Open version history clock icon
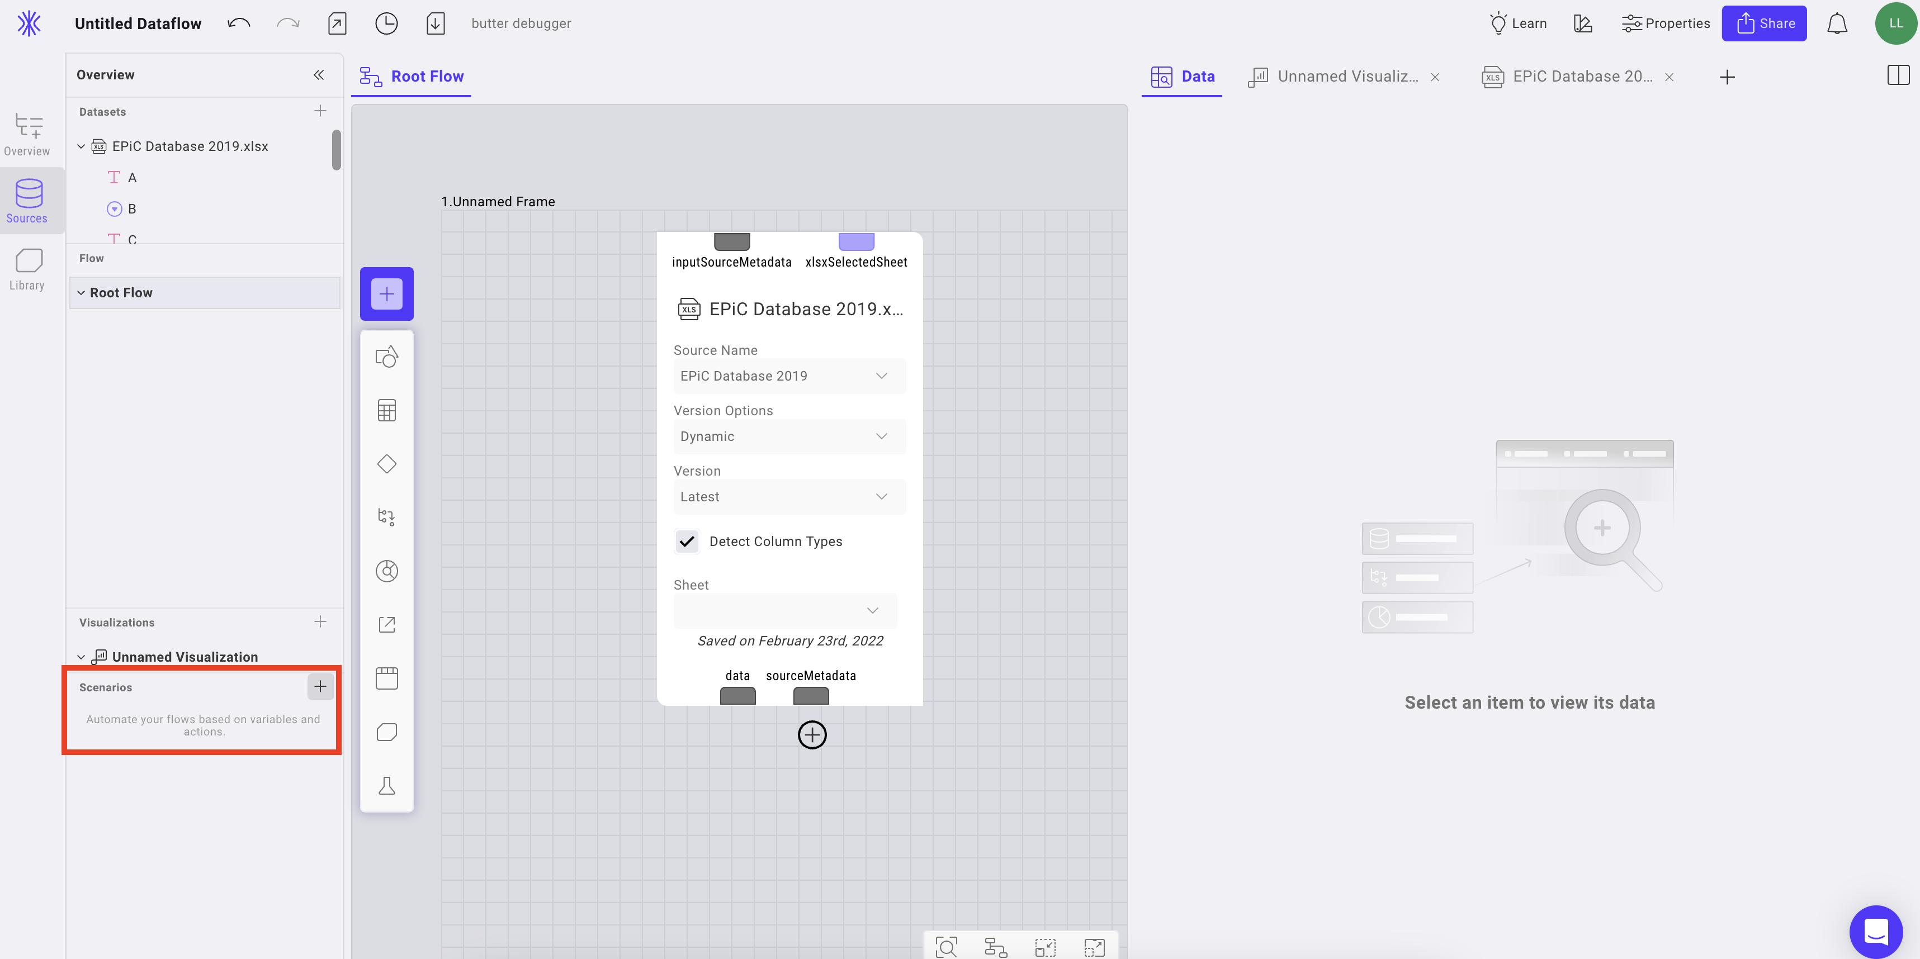This screenshot has width=1920, height=959. coord(386,23)
